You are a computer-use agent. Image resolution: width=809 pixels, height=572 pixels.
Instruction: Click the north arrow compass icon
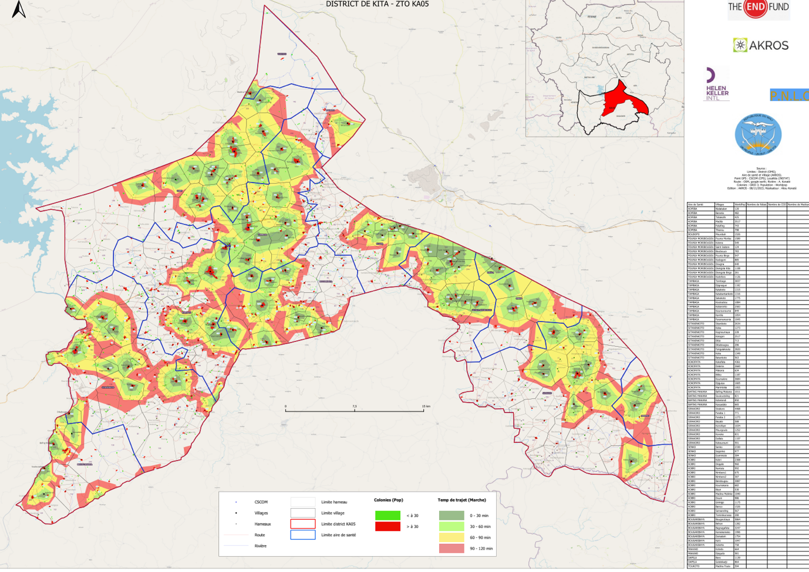coord(19,9)
